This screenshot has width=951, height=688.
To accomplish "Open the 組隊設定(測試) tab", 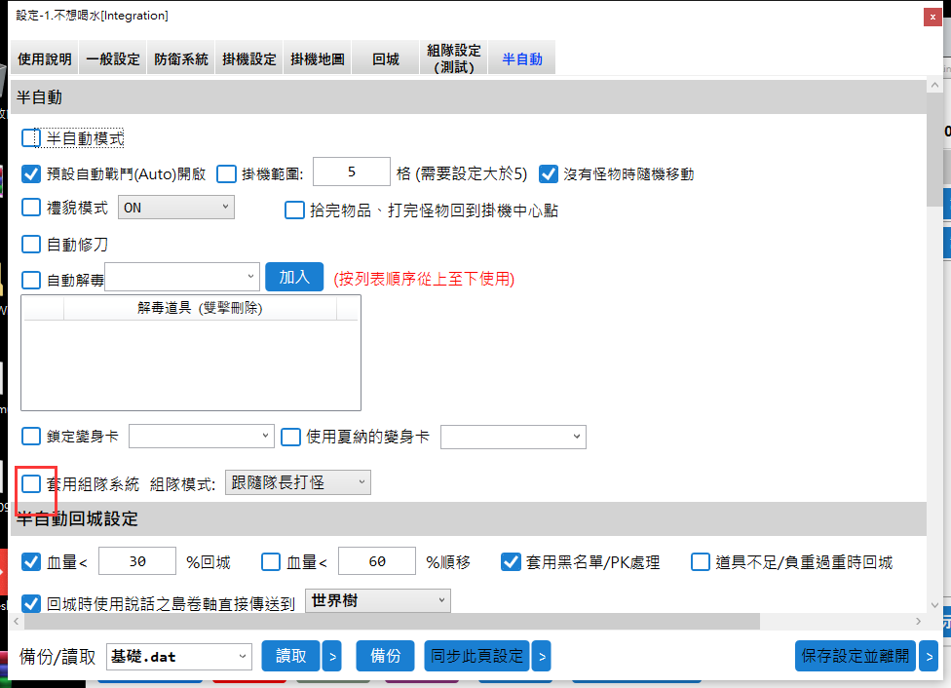I will [454, 58].
